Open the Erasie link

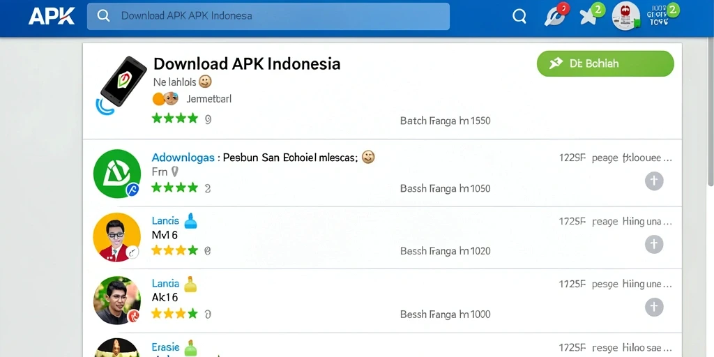pos(166,347)
